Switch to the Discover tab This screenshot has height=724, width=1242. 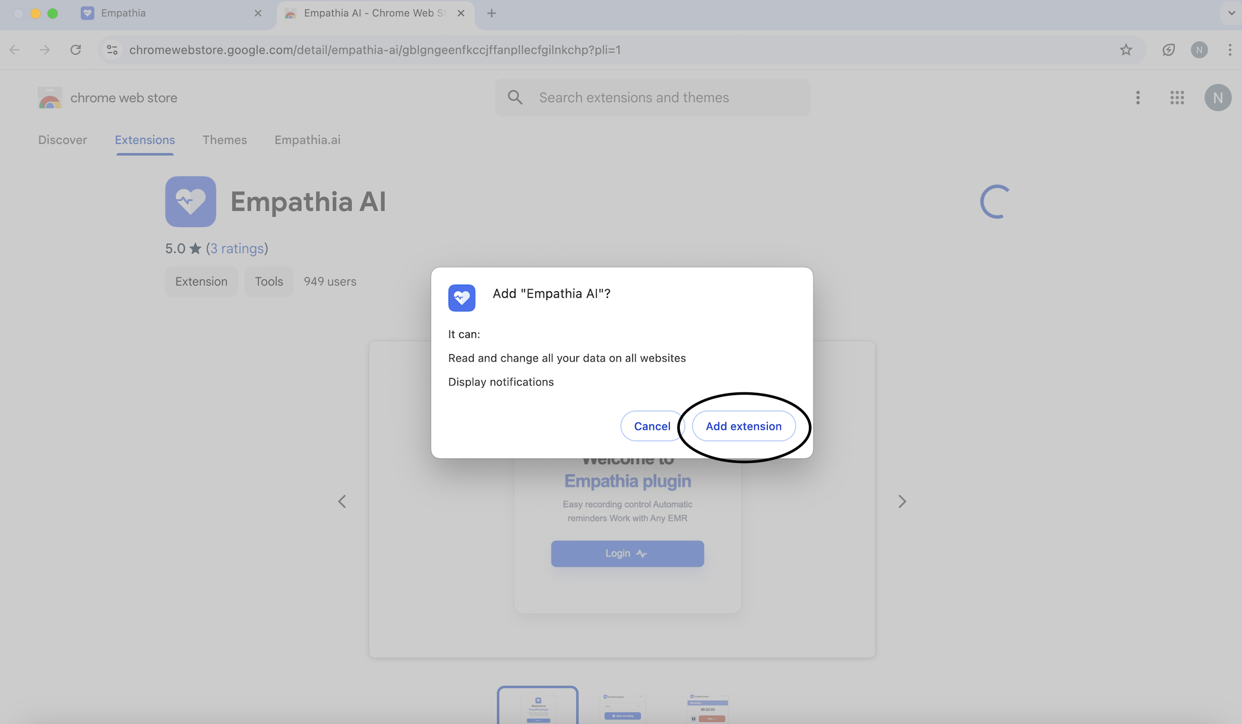(x=62, y=140)
